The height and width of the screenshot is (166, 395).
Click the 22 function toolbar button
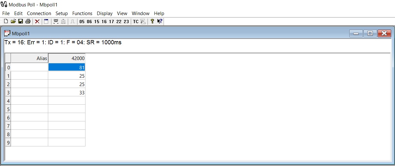119,22
